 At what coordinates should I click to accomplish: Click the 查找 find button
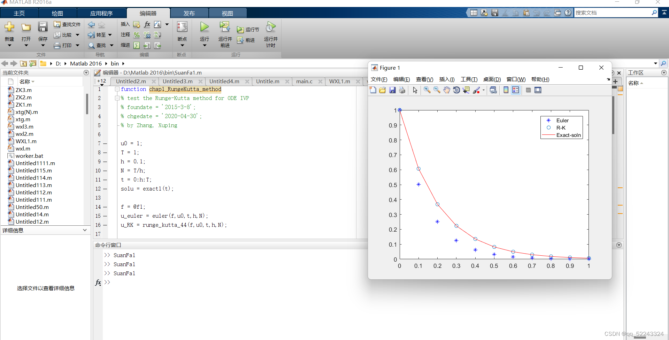point(98,45)
